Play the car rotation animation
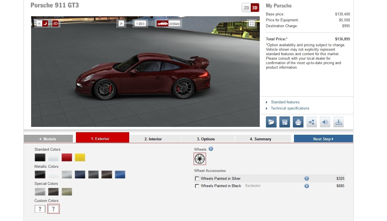The image size is (387, 221). coord(121,24)
